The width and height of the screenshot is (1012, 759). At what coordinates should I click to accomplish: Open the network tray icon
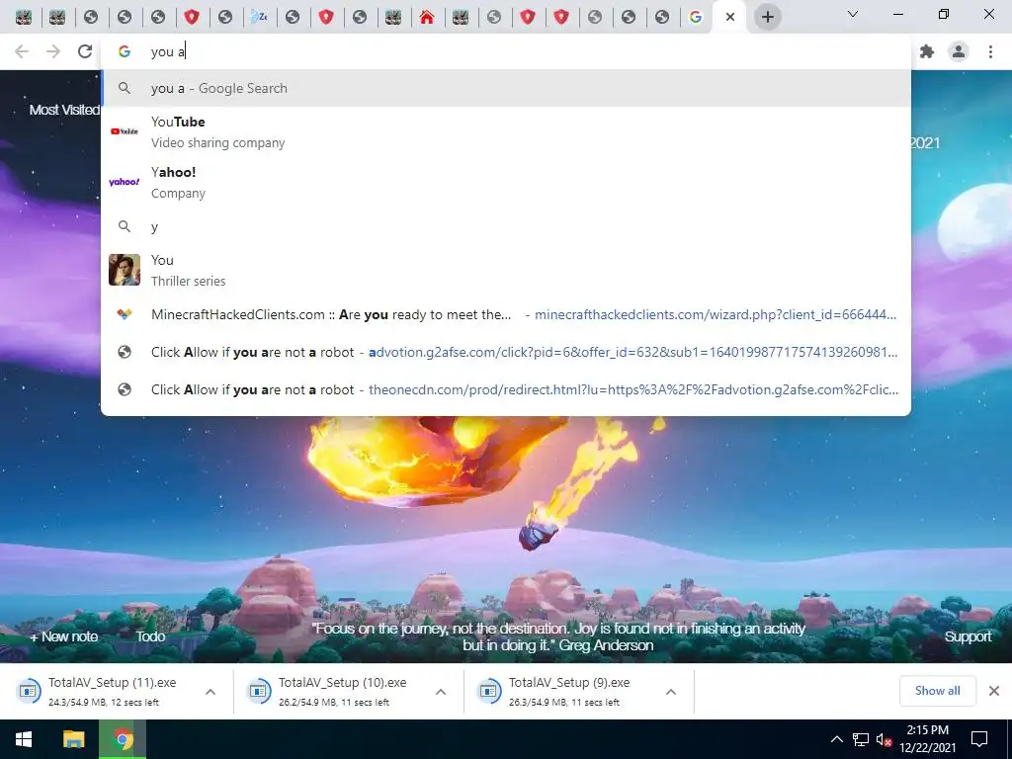coord(861,739)
